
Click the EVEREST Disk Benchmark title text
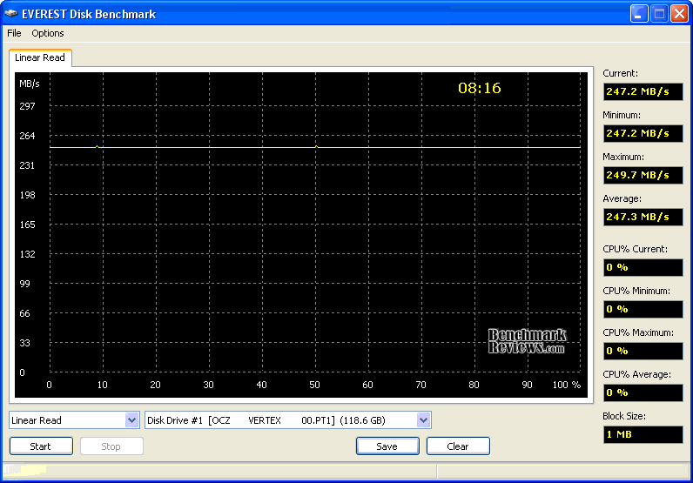click(89, 14)
